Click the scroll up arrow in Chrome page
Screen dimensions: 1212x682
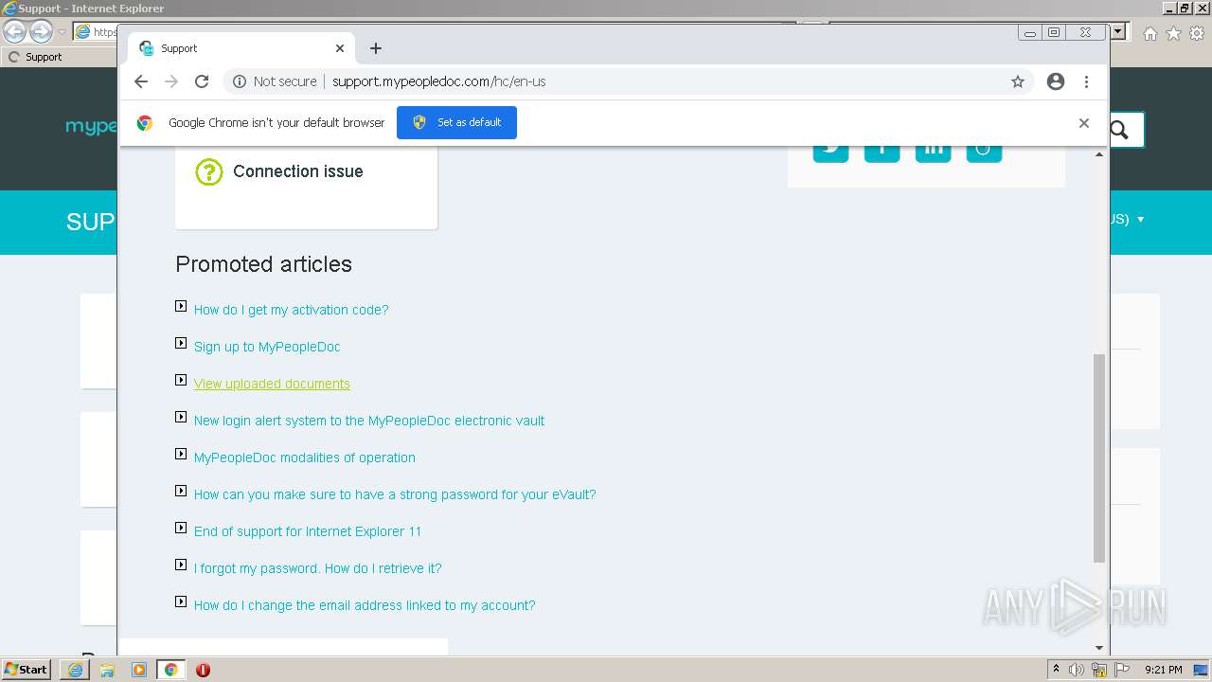1099,153
